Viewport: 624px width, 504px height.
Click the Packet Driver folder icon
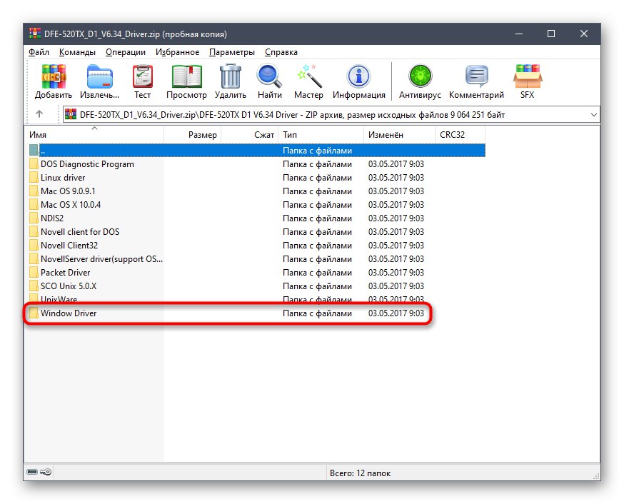coord(34,273)
